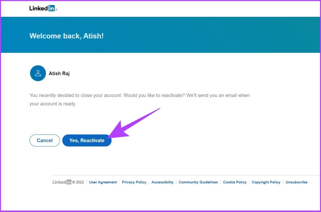Screen dimensions: 321x212
Task: Click the Atish Raj profile name
Action: 59,73
